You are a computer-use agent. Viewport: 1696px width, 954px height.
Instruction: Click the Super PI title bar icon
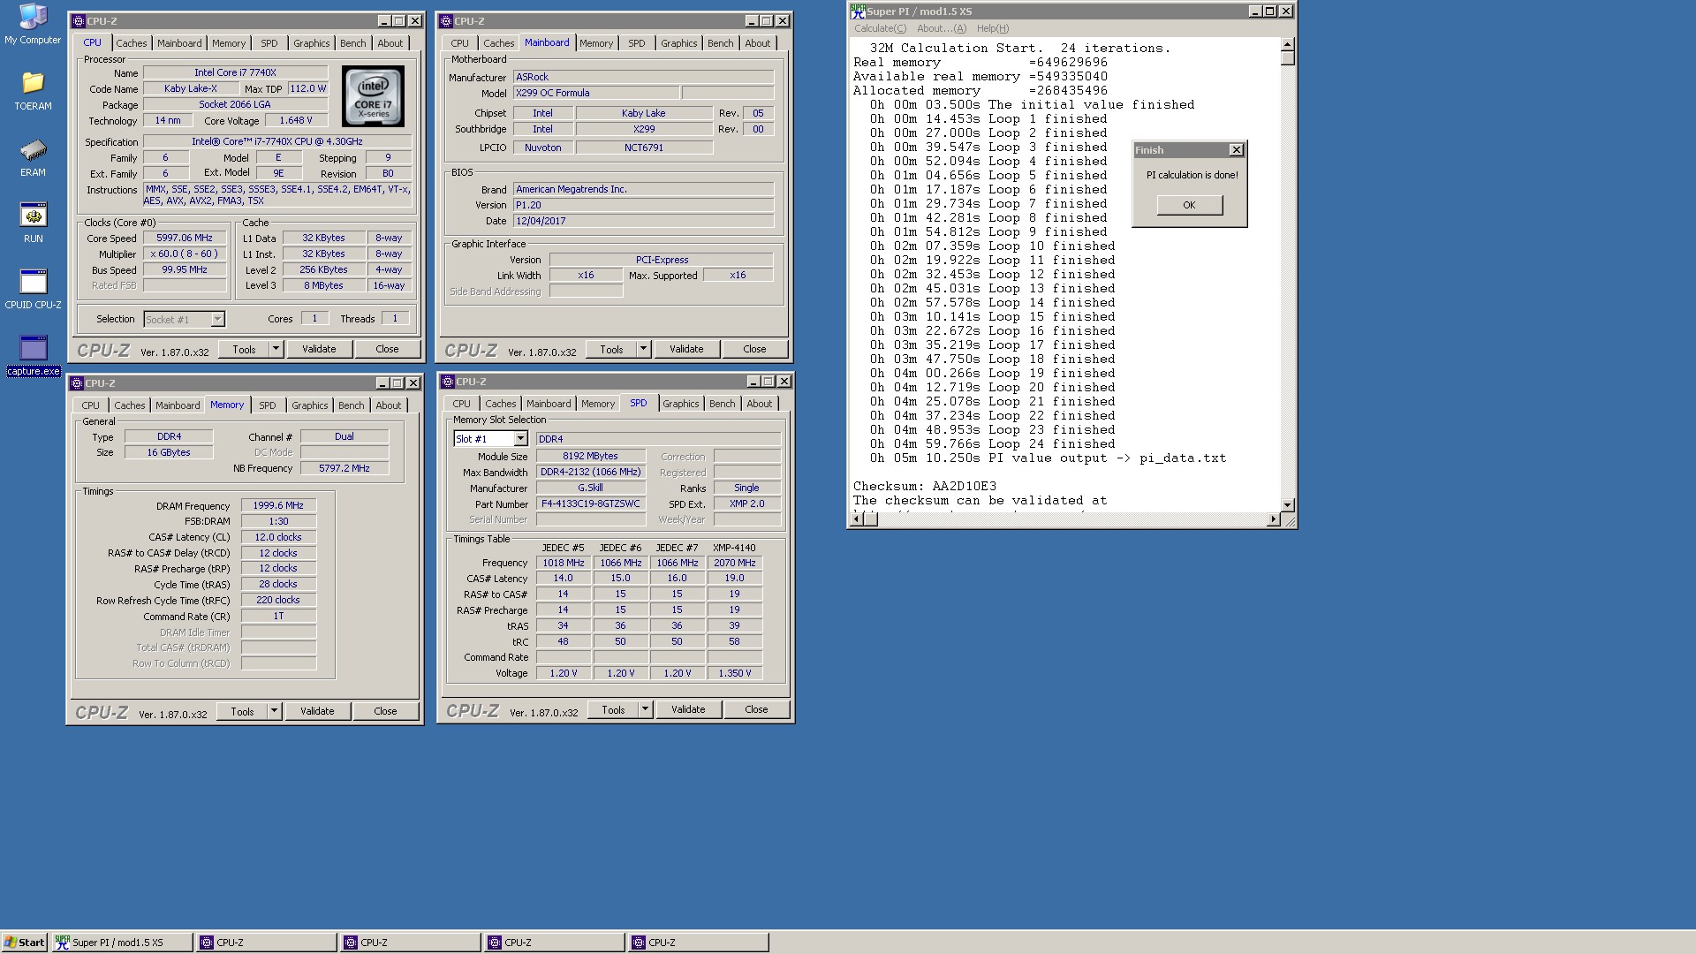857,11
